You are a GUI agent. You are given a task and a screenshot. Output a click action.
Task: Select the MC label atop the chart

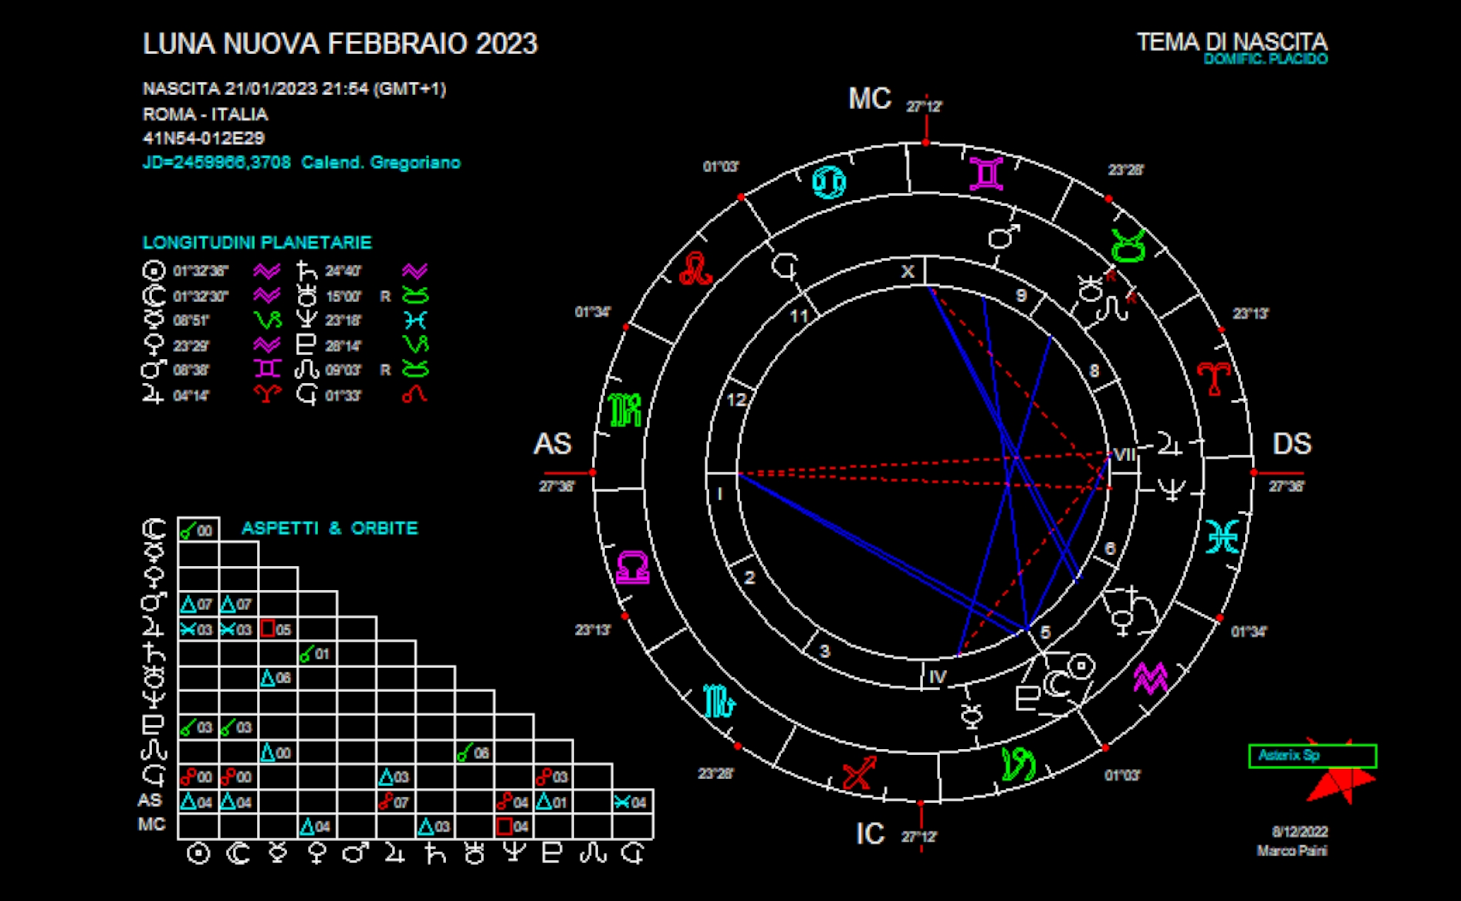tap(869, 99)
